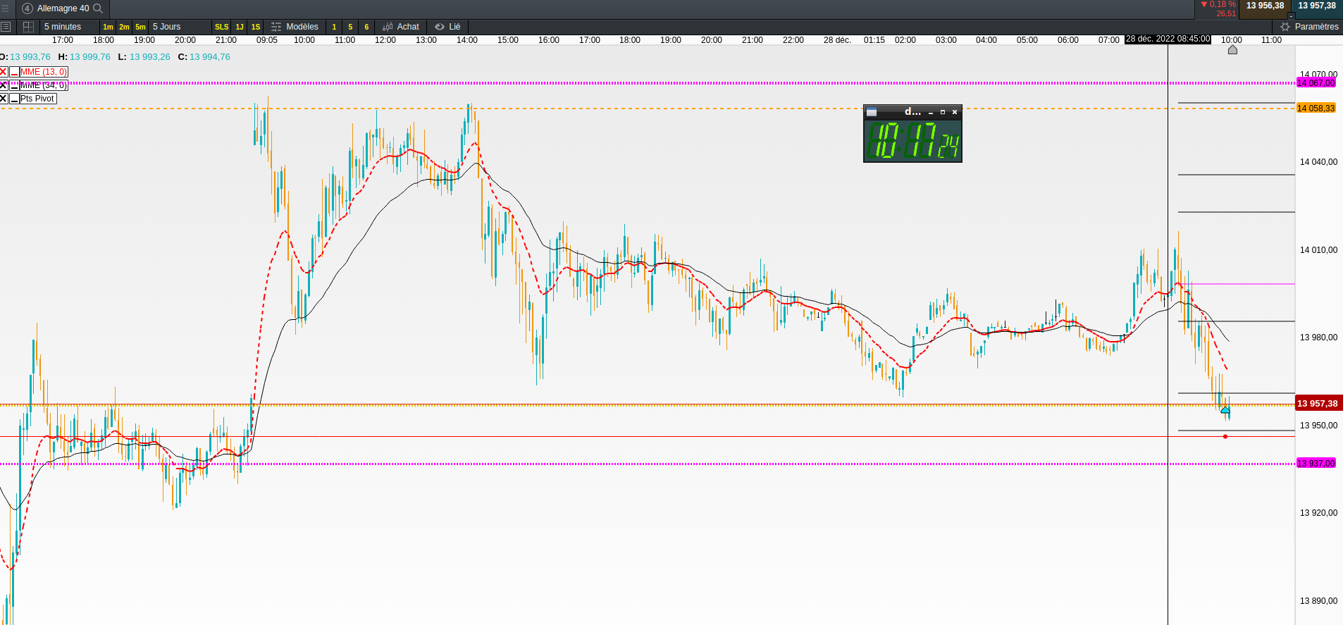The image size is (1343, 625).
Task: Click the Close value 13 994,76
Action: [x=210, y=57]
